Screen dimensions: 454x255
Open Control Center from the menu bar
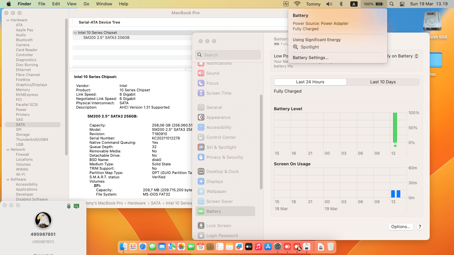[402, 4]
